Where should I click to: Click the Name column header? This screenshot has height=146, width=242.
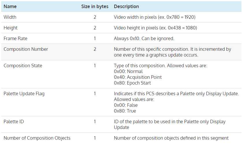click(x=10, y=6)
